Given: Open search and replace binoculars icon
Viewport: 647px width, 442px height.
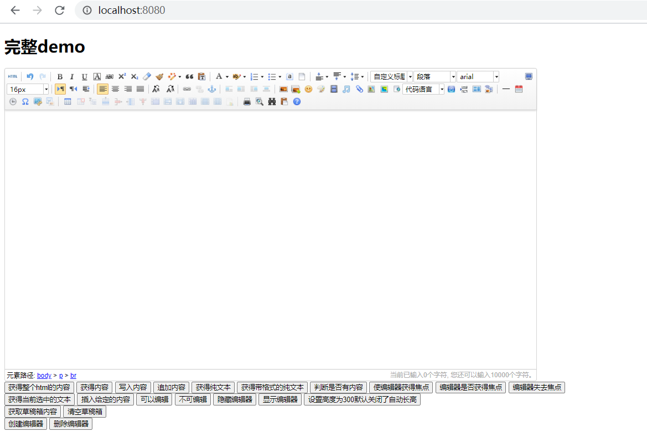Looking at the screenshot, I should (272, 102).
